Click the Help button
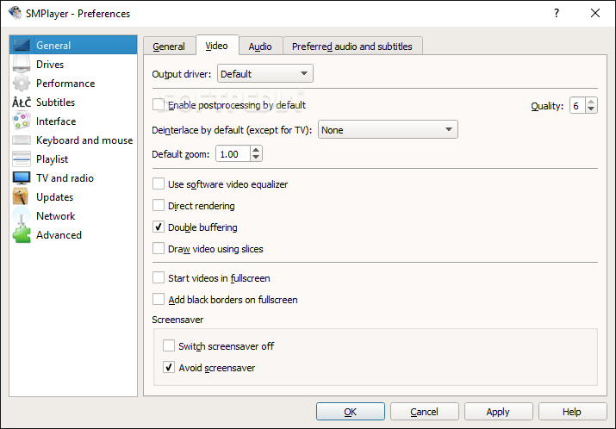The width and height of the screenshot is (616, 429). click(572, 411)
